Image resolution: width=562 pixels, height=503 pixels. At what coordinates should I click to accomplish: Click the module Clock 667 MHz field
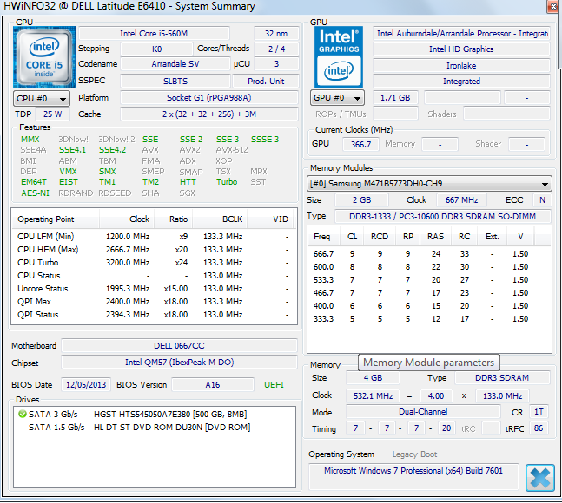click(461, 200)
